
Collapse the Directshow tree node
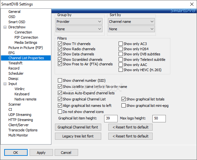pyautogui.click(x=5, y=27)
